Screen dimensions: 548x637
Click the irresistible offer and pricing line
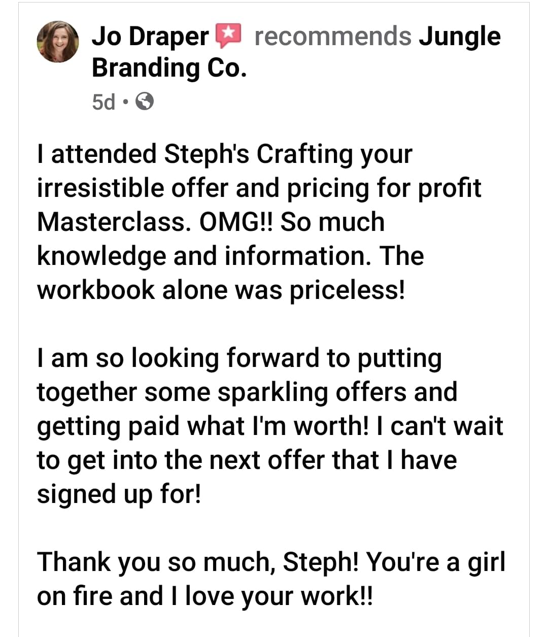click(x=259, y=188)
